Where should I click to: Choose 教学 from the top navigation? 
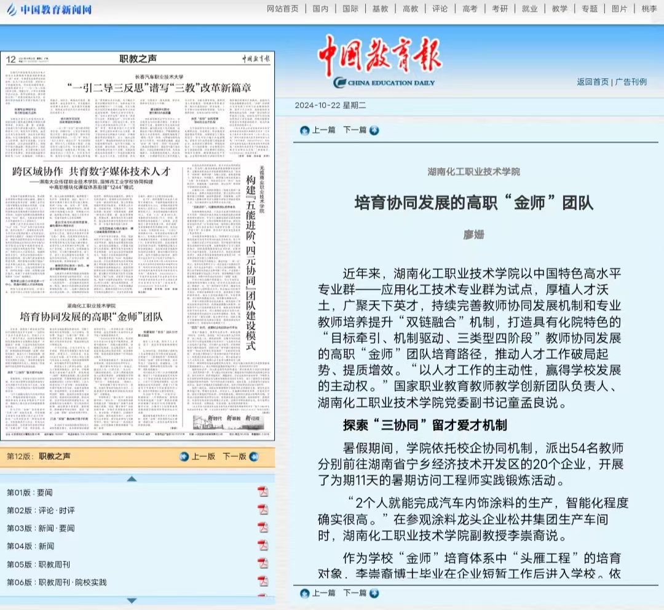coord(559,9)
